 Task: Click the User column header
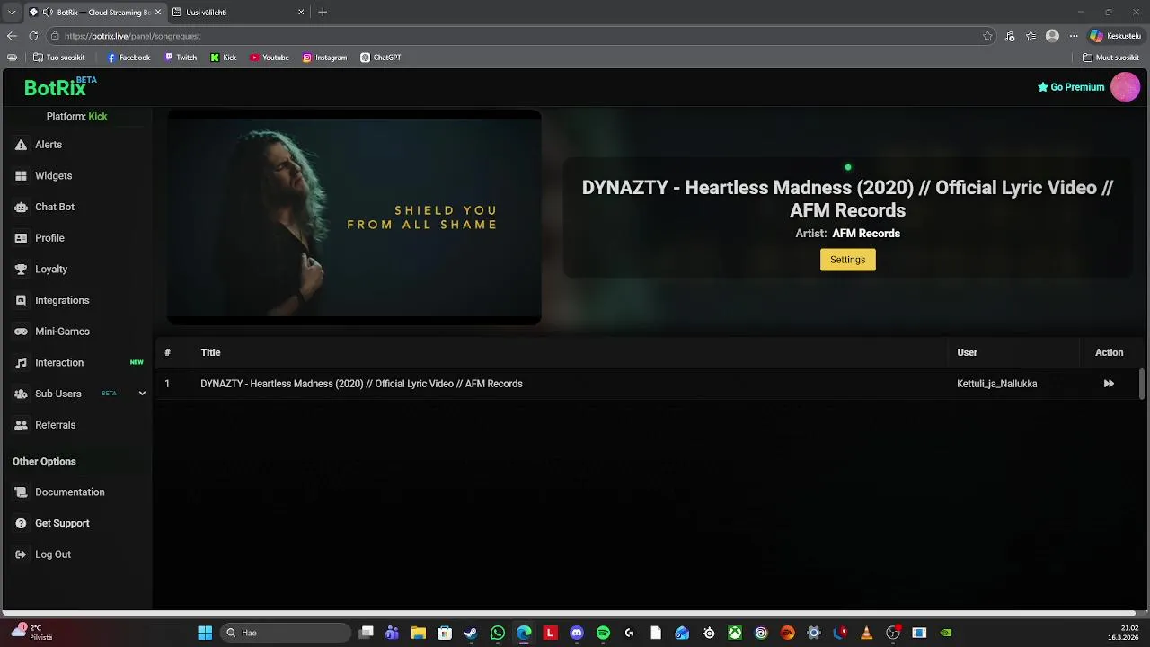click(967, 352)
